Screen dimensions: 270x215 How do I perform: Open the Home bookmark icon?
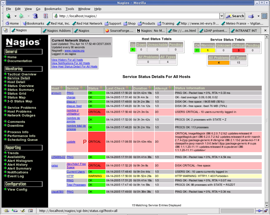(x=7, y=23)
